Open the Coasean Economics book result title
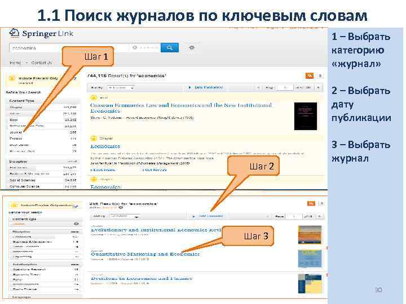This screenshot has width=406, height=304. pyautogui.click(x=181, y=108)
